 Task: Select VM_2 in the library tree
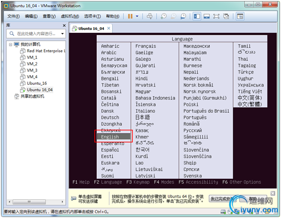click(29, 64)
